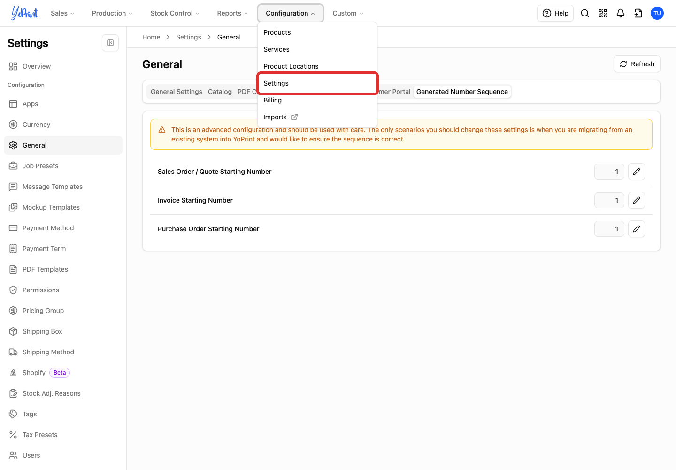Screen dimensions: 676x470
Task: Open the notifications bell
Action: (x=621, y=13)
